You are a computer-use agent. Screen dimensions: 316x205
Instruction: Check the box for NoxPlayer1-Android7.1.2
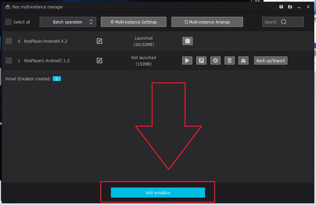(x=9, y=60)
